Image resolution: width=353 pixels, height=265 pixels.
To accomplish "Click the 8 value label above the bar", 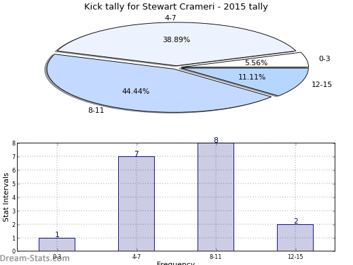I will click(x=216, y=140).
